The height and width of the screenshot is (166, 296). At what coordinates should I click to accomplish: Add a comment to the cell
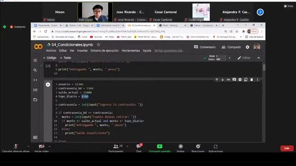(234, 80)
